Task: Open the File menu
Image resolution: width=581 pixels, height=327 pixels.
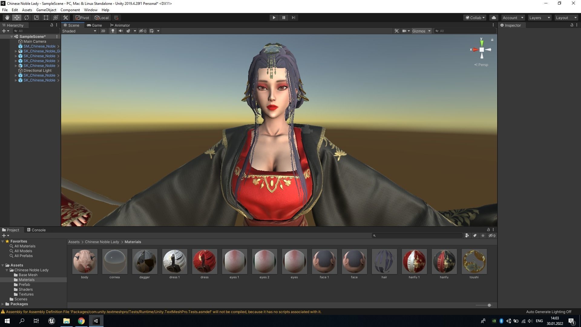Action: [x=5, y=10]
